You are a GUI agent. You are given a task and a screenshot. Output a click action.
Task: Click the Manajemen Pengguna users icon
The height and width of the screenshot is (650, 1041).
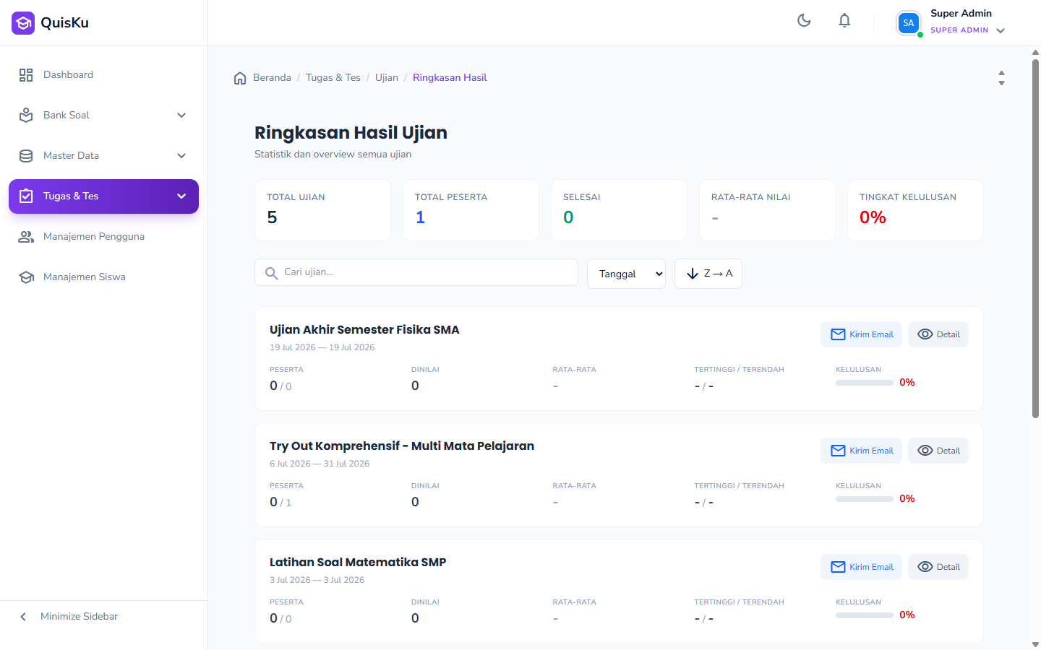coord(26,237)
